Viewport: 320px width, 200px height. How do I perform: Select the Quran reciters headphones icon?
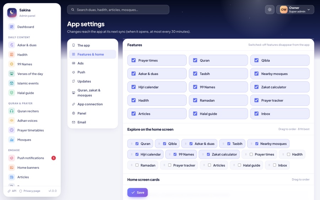(12, 111)
